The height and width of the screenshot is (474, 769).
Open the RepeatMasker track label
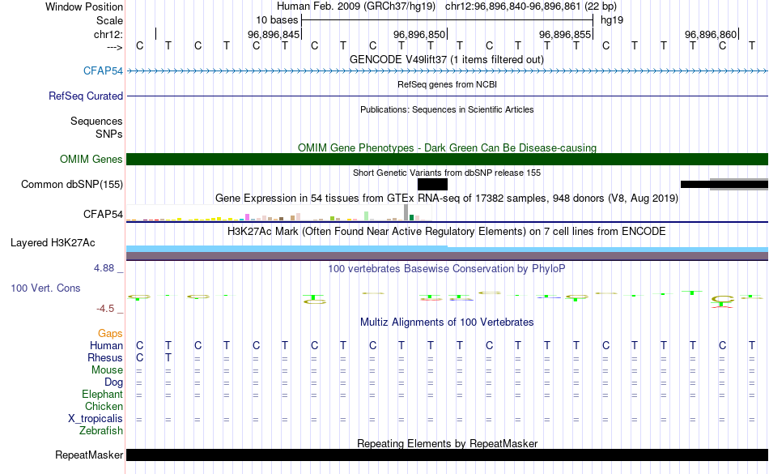(x=89, y=455)
